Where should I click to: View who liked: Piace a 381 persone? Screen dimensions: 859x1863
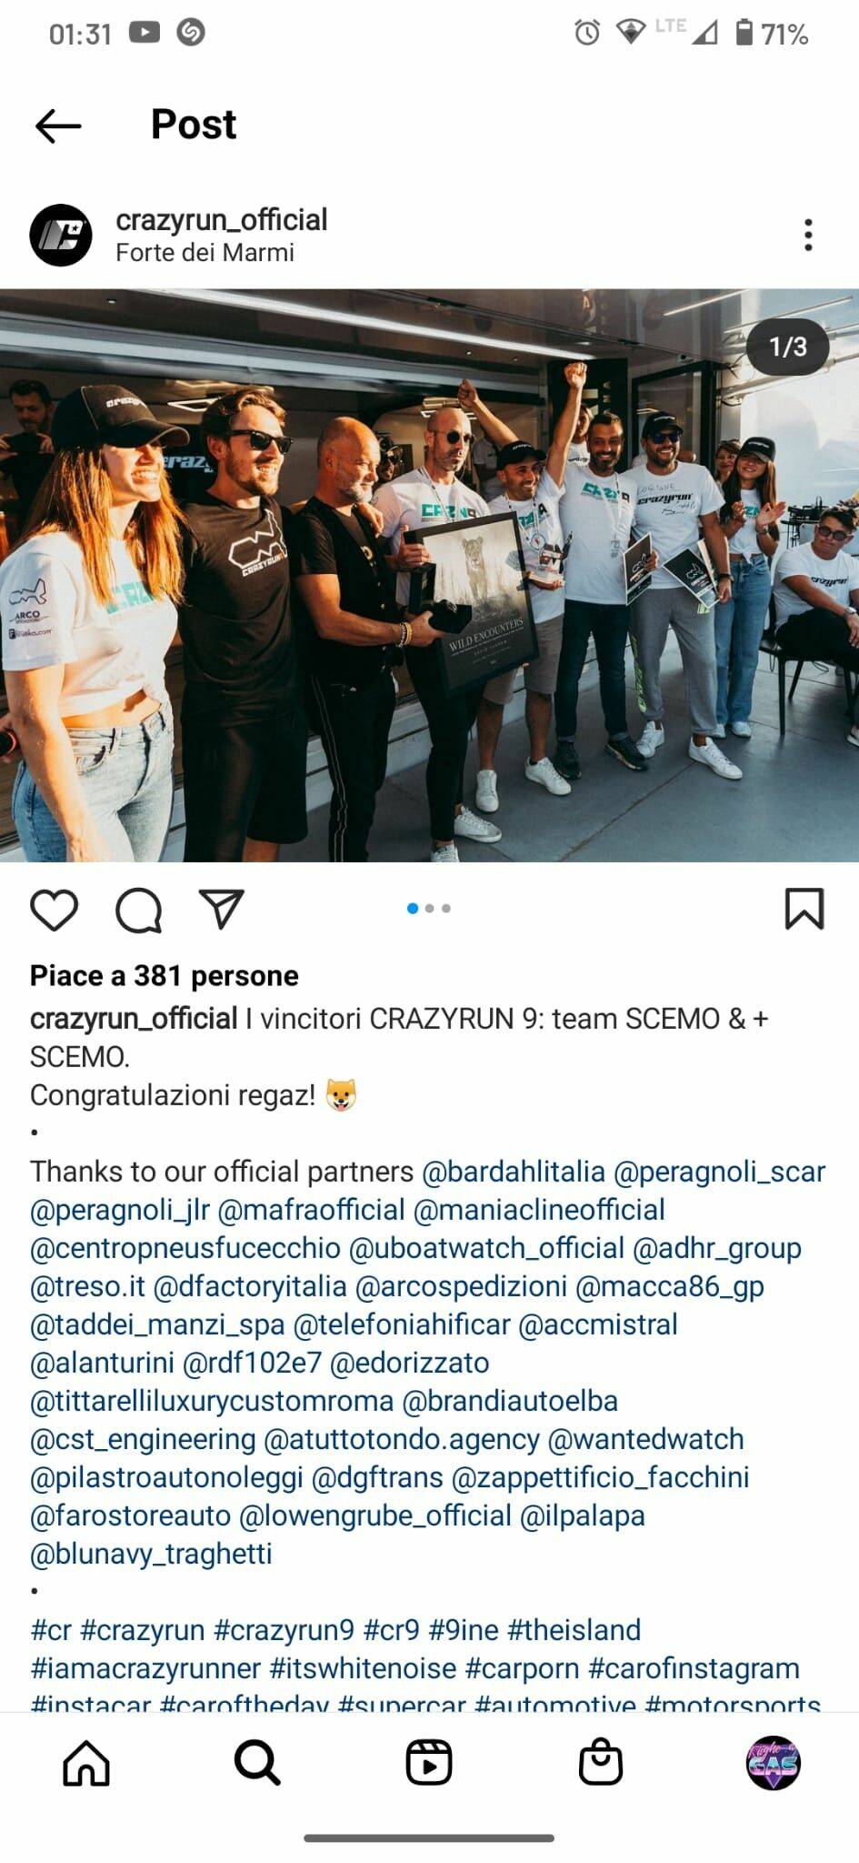pos(165,975)
